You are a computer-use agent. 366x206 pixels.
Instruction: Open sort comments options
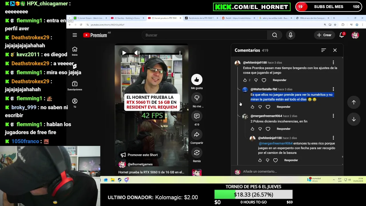[323, 50]
